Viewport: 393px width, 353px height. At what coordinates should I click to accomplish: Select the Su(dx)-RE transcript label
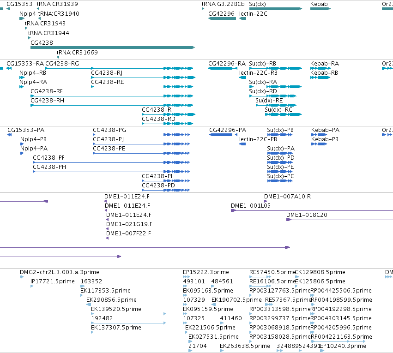click(269, 101)
